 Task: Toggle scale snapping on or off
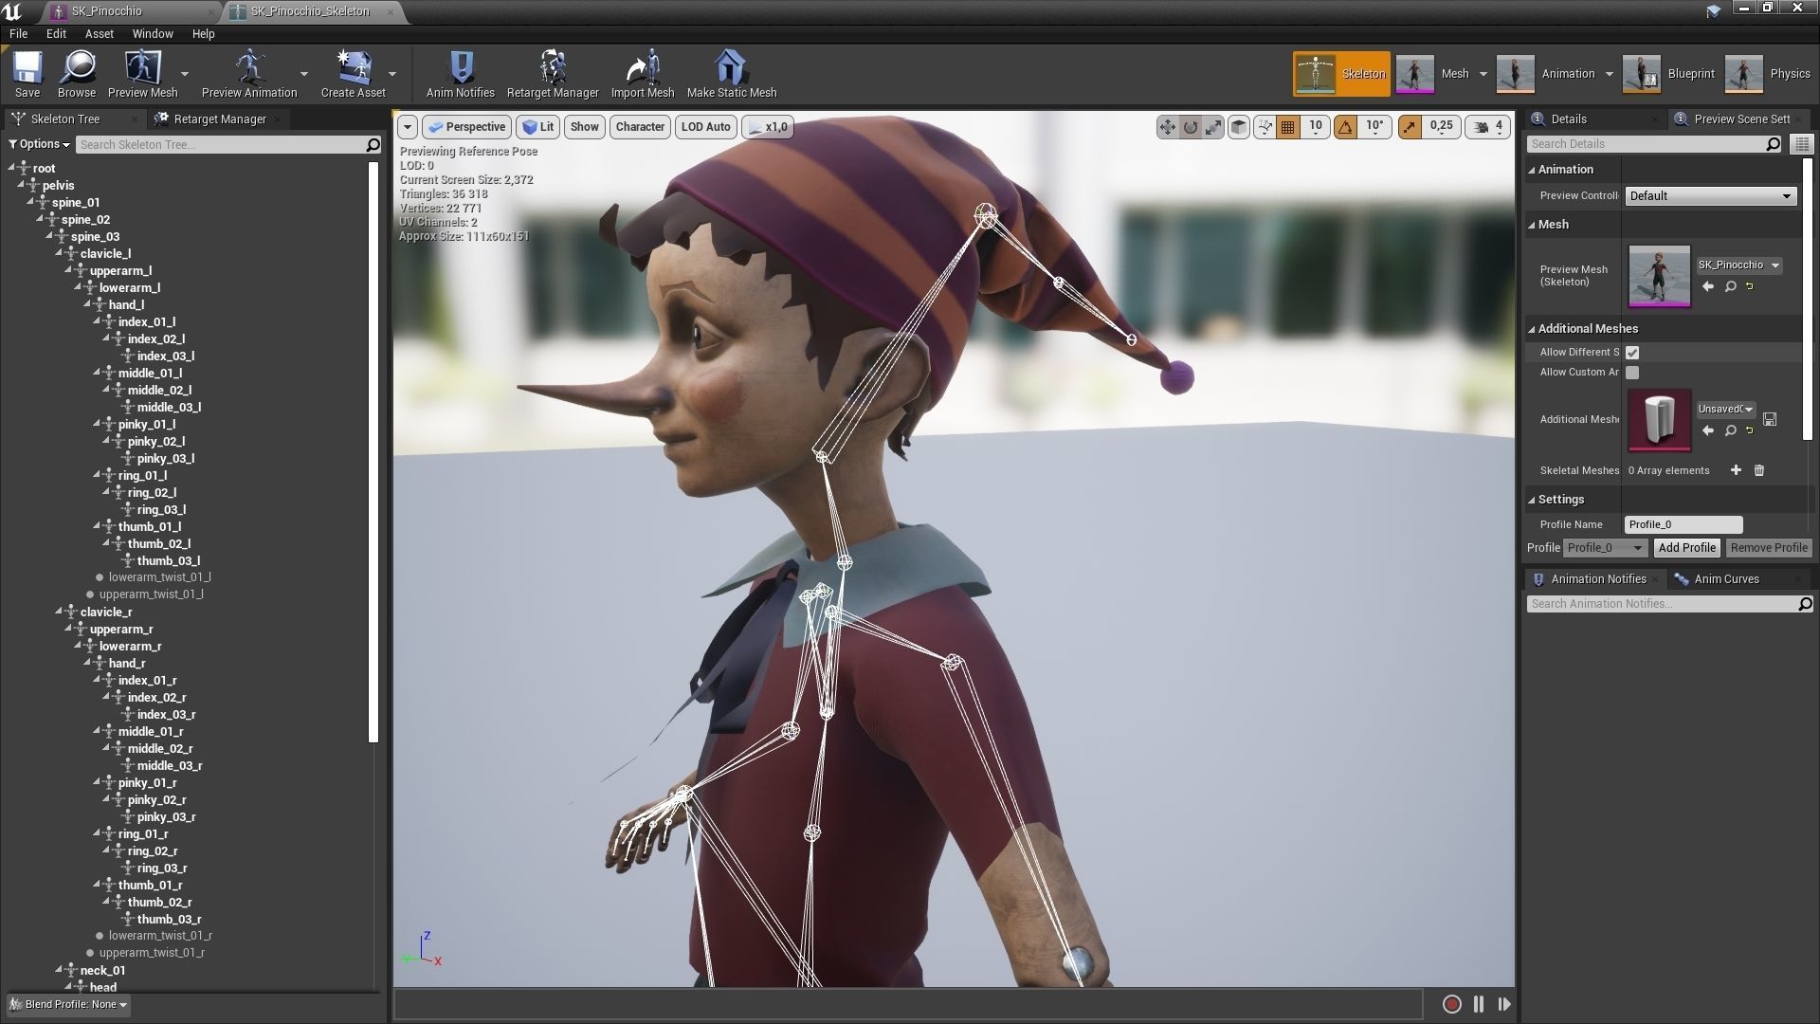tap(1410, 127)
